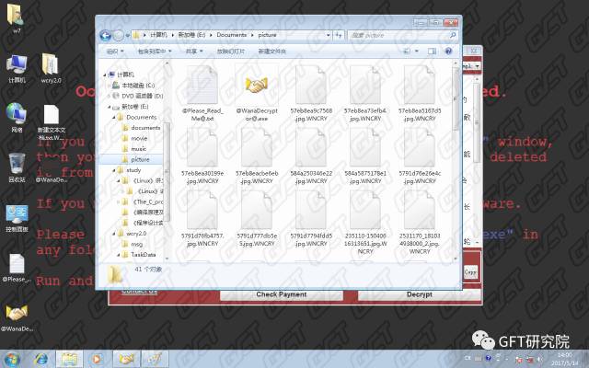The height and width of the screenshot is (368, 589).
Task: Click the Check Payment button
Action: point(281,294)
